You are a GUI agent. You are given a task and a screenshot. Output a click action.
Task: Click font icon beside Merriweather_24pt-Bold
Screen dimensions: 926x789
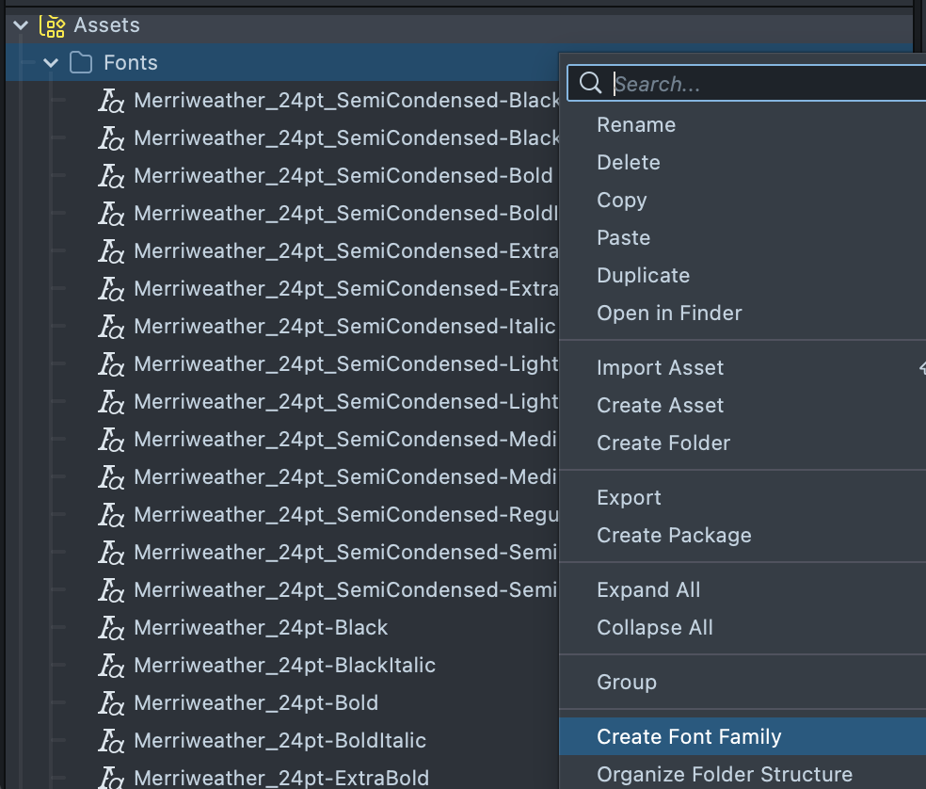click(x=112, y=703)
